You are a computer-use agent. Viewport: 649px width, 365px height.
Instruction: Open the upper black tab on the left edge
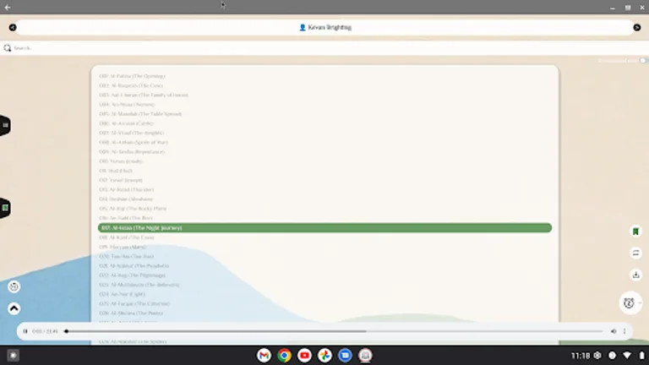tap(5, 125)
